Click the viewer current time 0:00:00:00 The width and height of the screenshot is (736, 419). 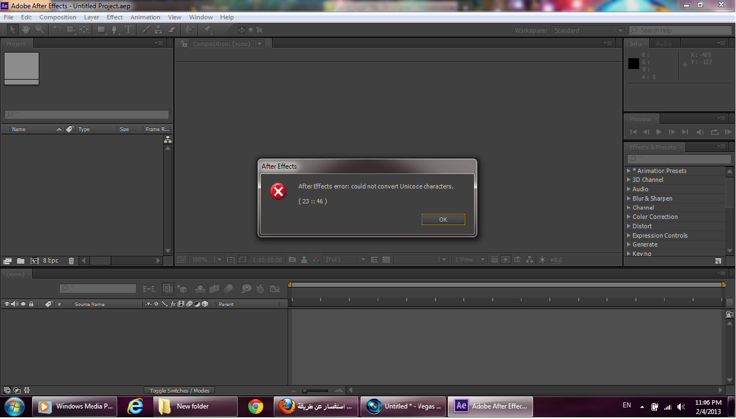point(268,259)
